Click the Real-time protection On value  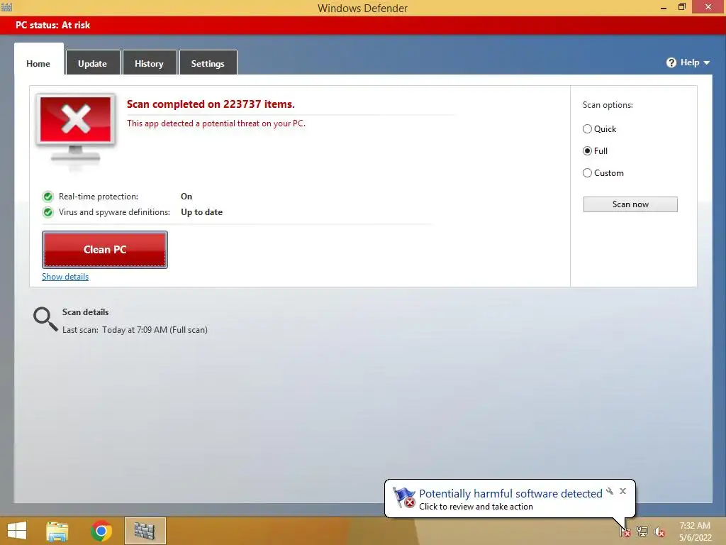coord(186,197)
